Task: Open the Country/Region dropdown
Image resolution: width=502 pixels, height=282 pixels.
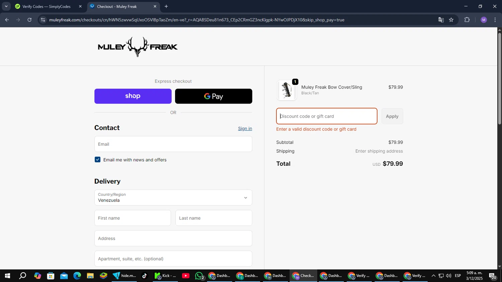Action: (x=173, y=197)
